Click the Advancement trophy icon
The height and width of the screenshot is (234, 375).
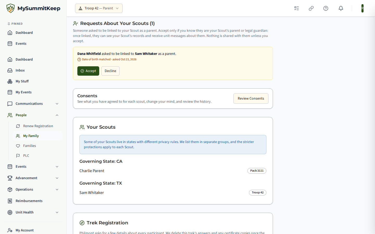point(10,178)
